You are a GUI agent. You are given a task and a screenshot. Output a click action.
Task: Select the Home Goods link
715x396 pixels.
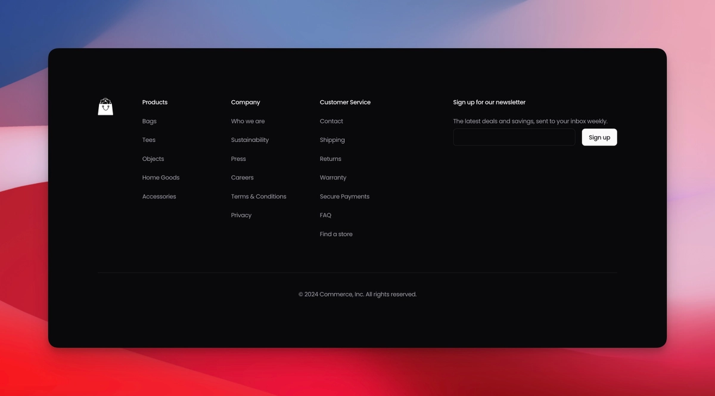pos(161,178)
